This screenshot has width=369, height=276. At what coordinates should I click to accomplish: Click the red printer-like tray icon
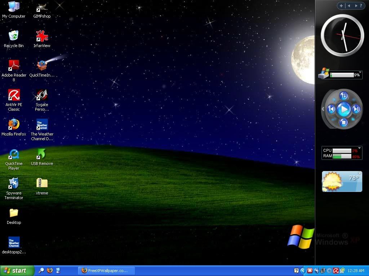point(310,271)
